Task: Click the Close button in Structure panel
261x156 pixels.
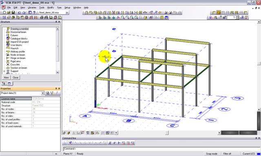Action: [x=15, y=78]
